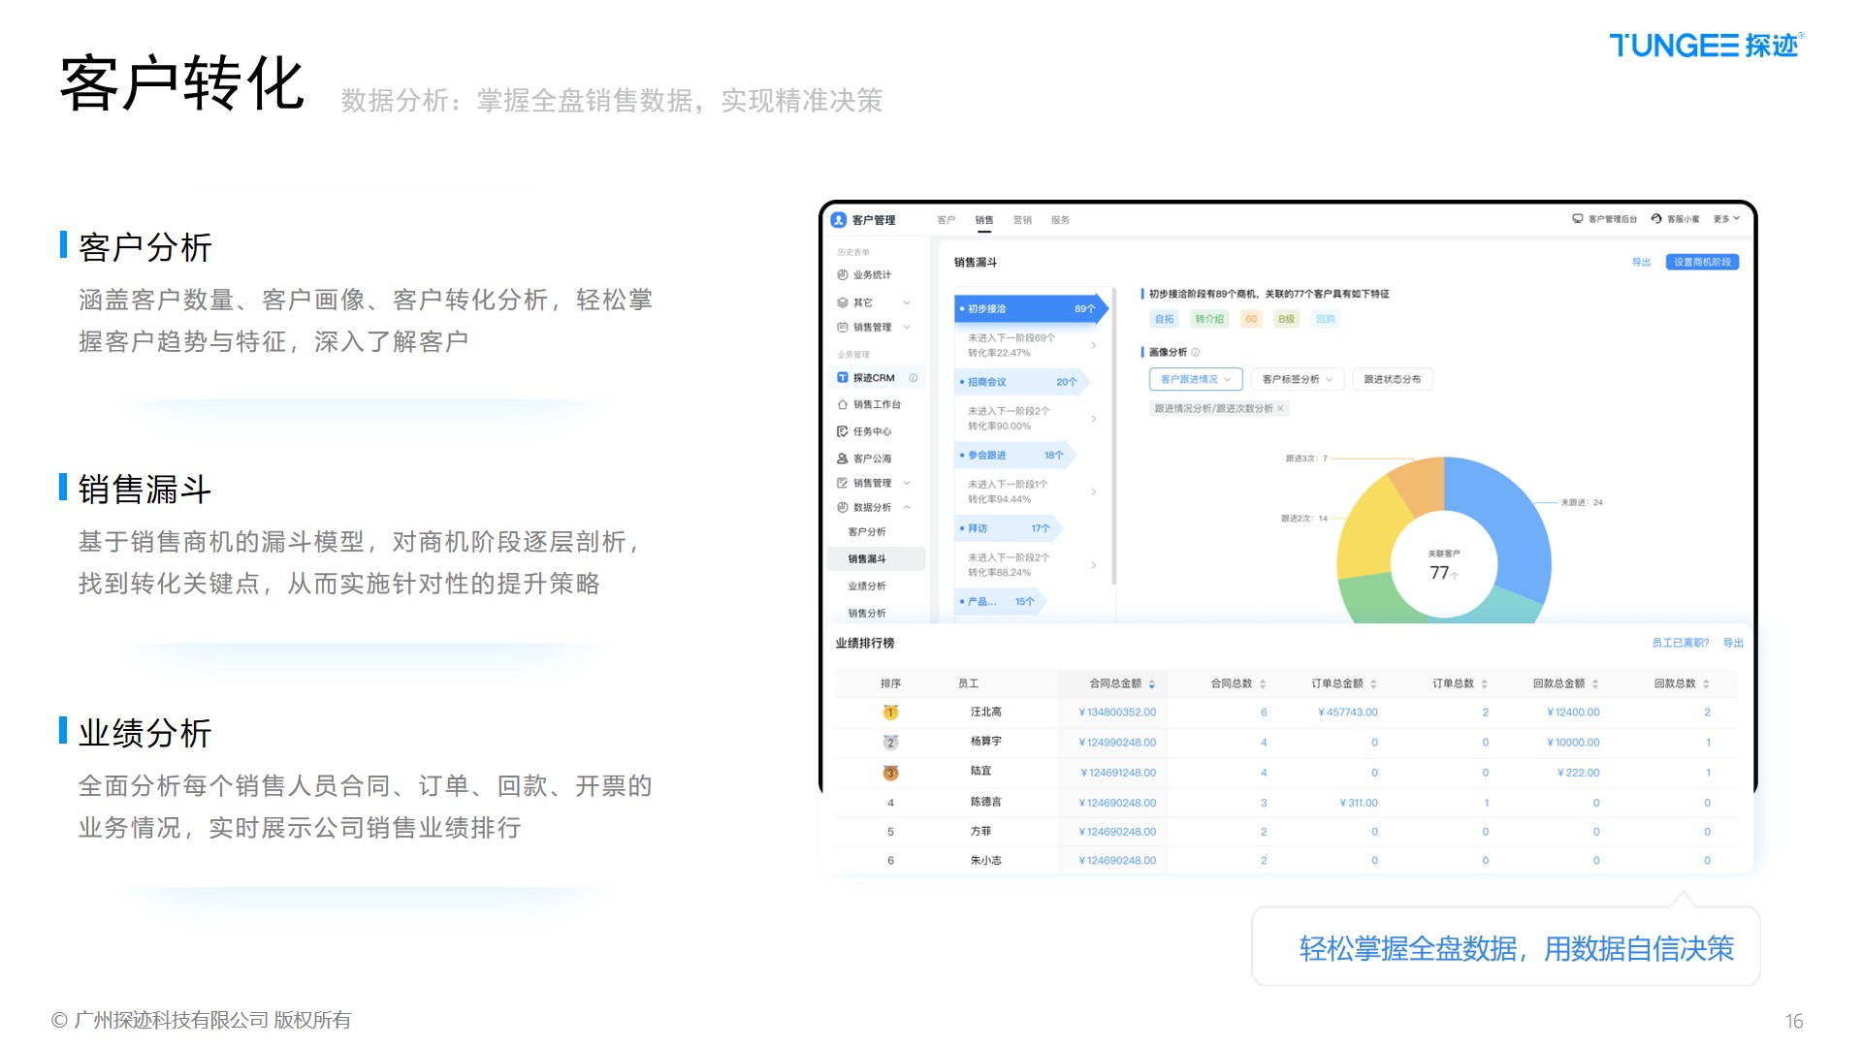The image size is (1862, 1047).
Task: Click the info icon next to 画像分析
Action: point(1196,352)
